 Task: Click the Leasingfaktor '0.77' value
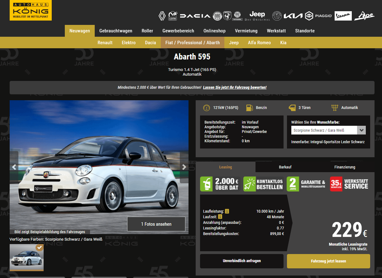[280, 228]
